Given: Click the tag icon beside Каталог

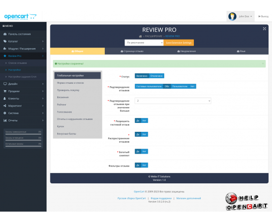Looking at the screenshot, I should (x=5, y=41).
